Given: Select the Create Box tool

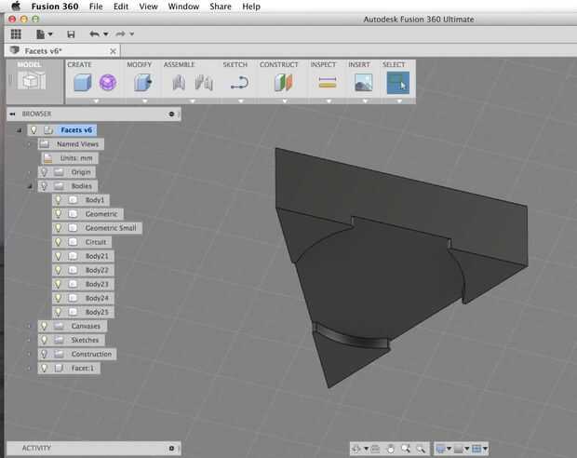Looking at the screenshot, I should (83, 82).
